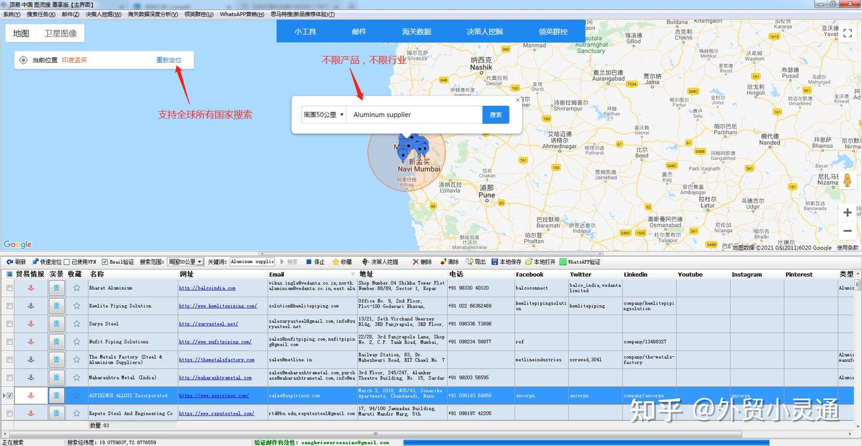Viewport: 862px width, 446px height.
Task: Check the row box for Nufit Piping Solutions
Action: pos(10,342)
